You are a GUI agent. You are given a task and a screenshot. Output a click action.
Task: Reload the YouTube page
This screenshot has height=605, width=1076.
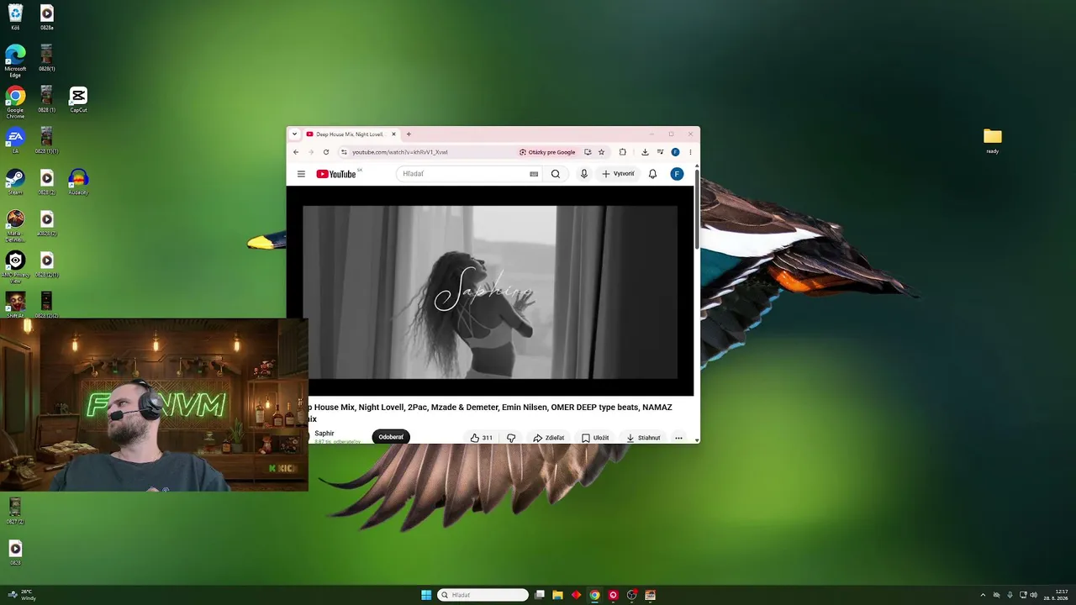click(x=326, y=152)
